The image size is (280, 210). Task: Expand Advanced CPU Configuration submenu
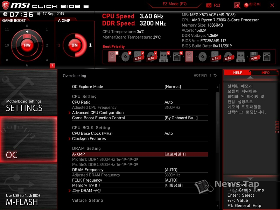98,113
